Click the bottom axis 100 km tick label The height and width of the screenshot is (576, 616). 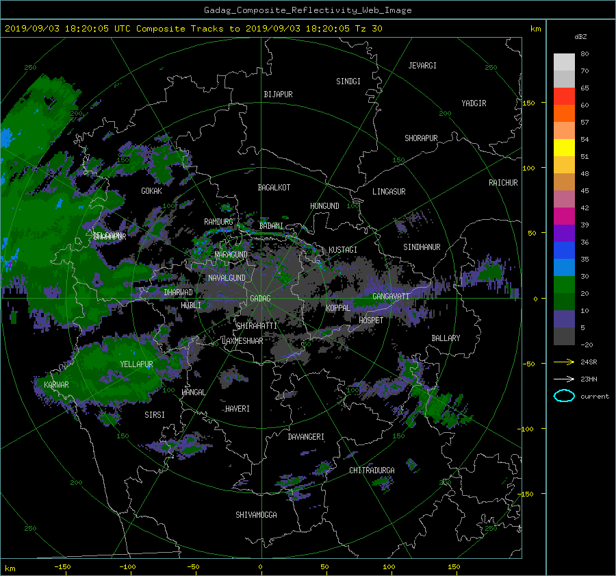389,566
